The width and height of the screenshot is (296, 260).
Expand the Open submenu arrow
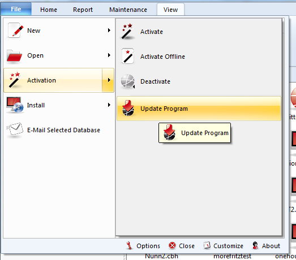109,55
